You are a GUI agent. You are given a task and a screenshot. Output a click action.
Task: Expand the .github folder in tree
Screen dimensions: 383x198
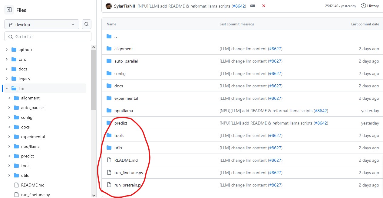point(7,50)
